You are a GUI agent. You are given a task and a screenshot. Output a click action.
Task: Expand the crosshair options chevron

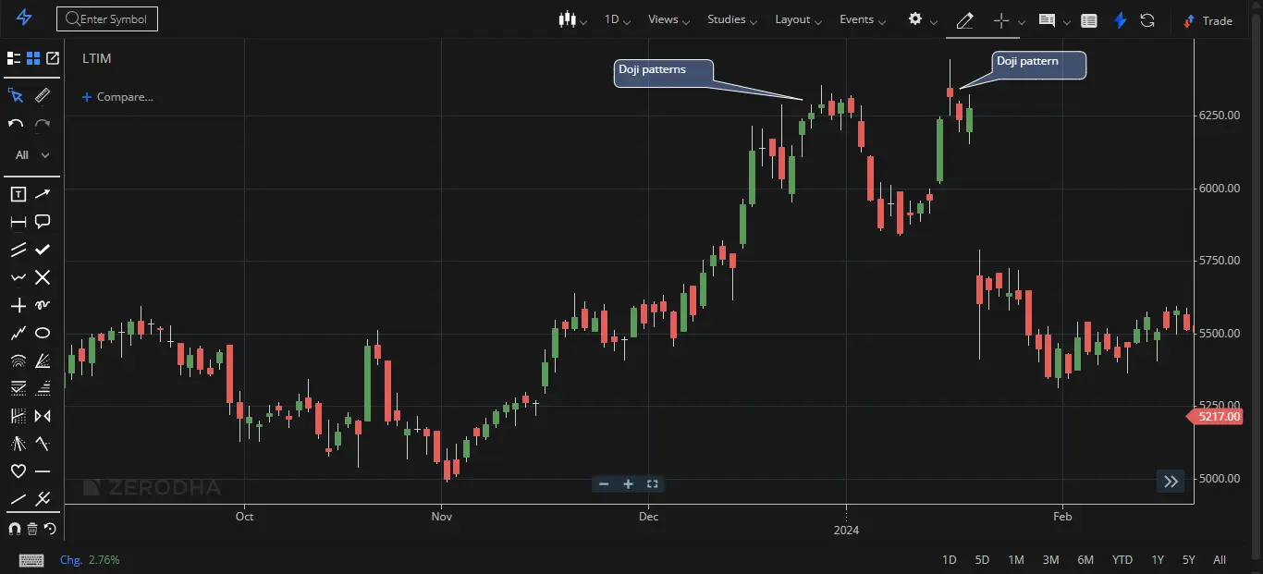[x=1022, y=22]
